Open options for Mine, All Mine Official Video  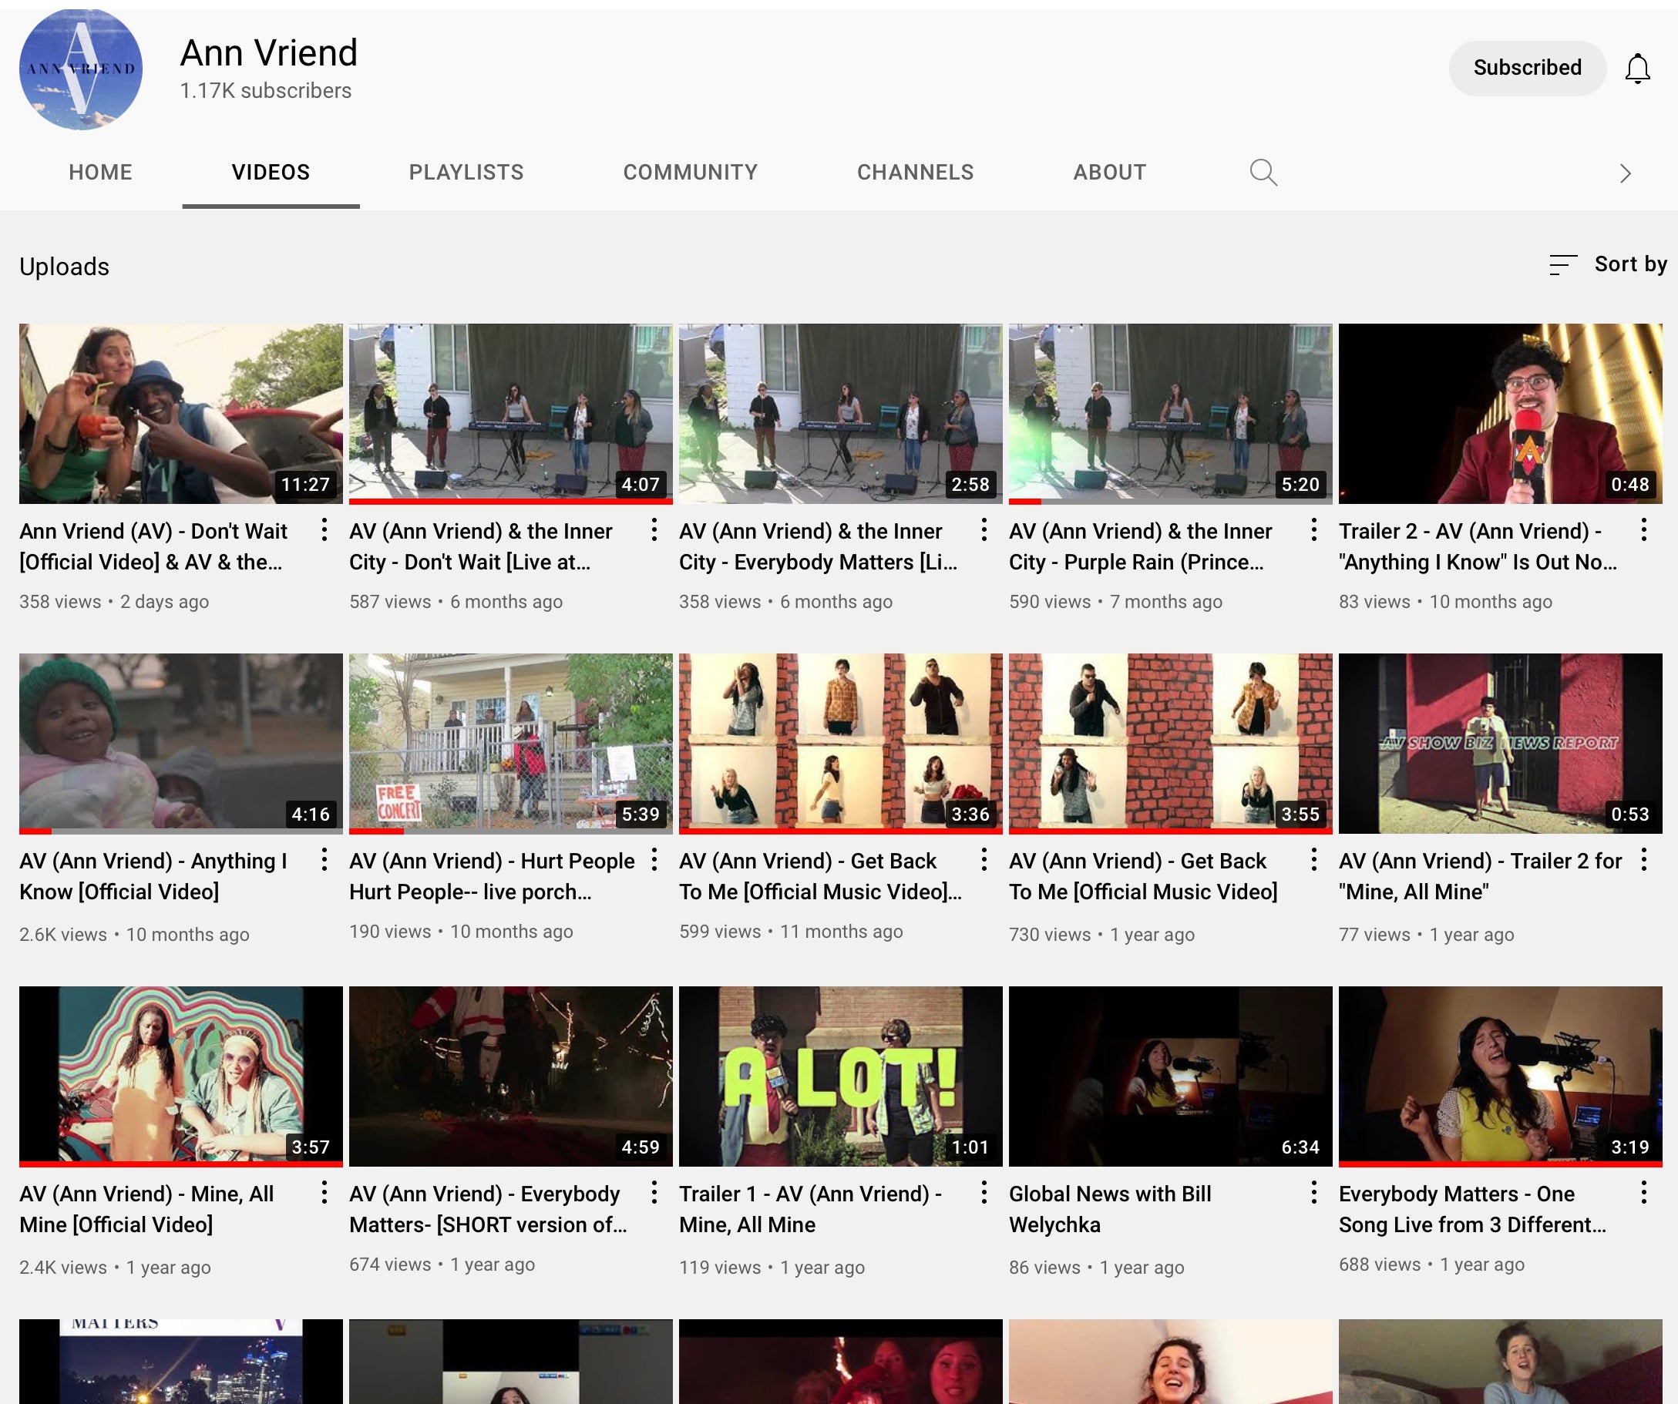325,1192
